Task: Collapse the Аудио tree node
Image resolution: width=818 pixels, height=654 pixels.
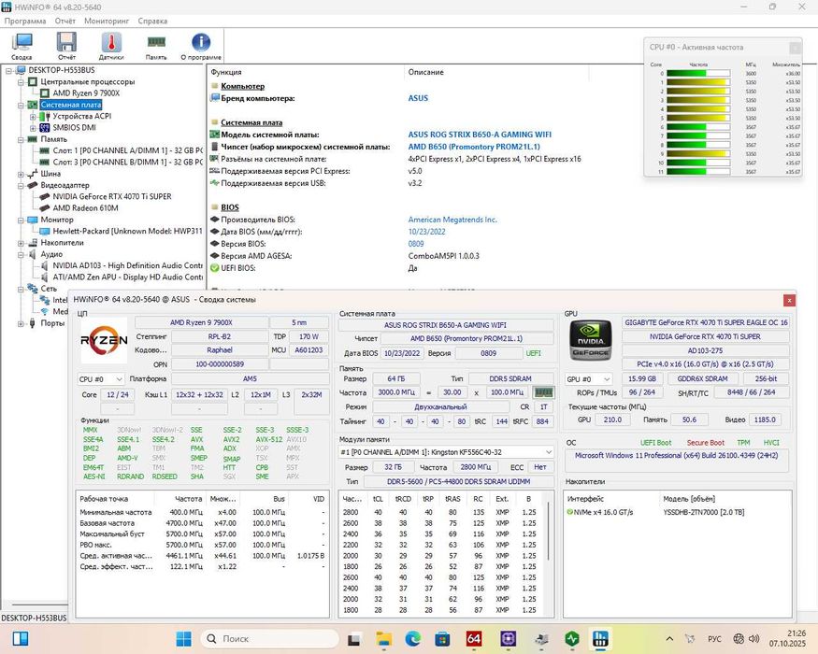Action: coord(21,254)
